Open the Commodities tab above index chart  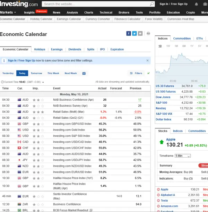point(182,39)
